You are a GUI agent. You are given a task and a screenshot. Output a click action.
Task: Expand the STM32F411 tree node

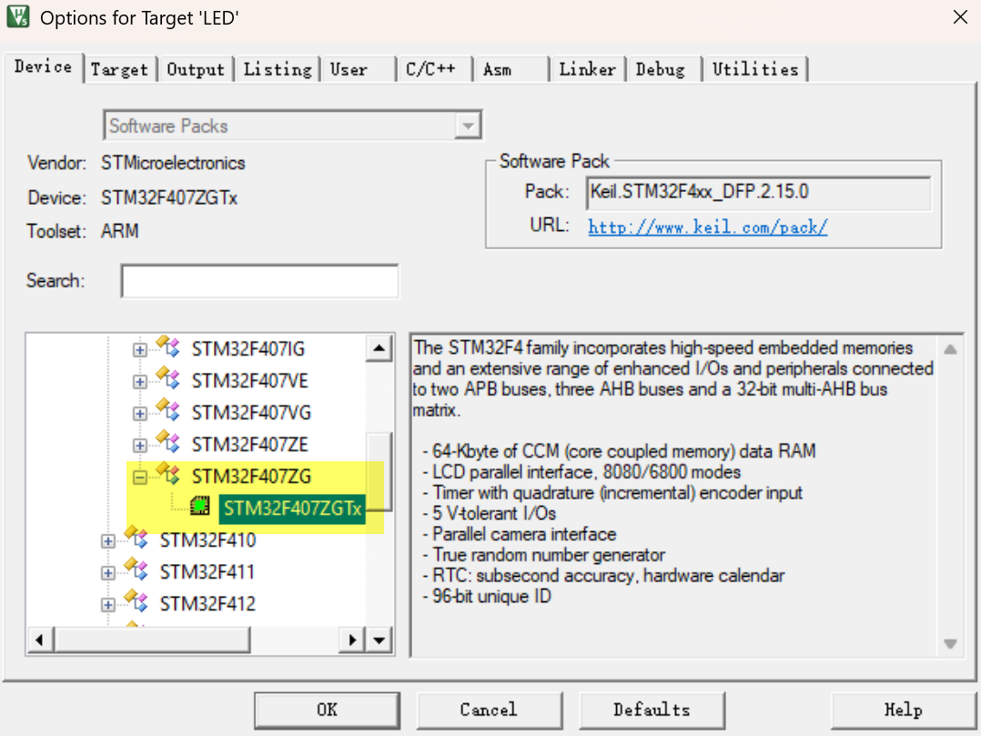coord(108,573)
